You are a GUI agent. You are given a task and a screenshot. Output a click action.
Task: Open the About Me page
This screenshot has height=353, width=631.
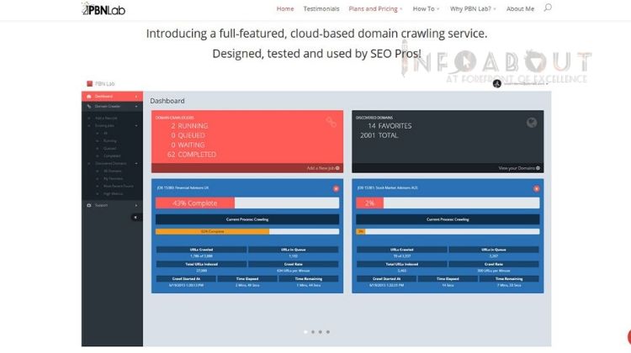pos(520,9)
